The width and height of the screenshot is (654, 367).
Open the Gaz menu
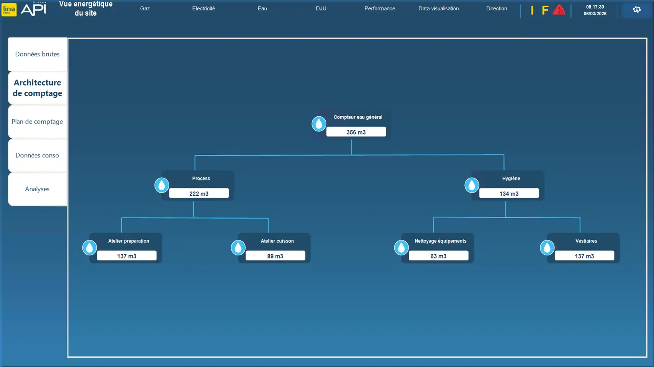point(145,8)
